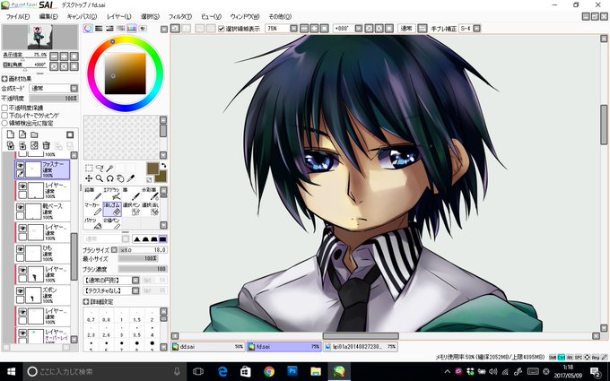Hide the ズボン layer

21,290
